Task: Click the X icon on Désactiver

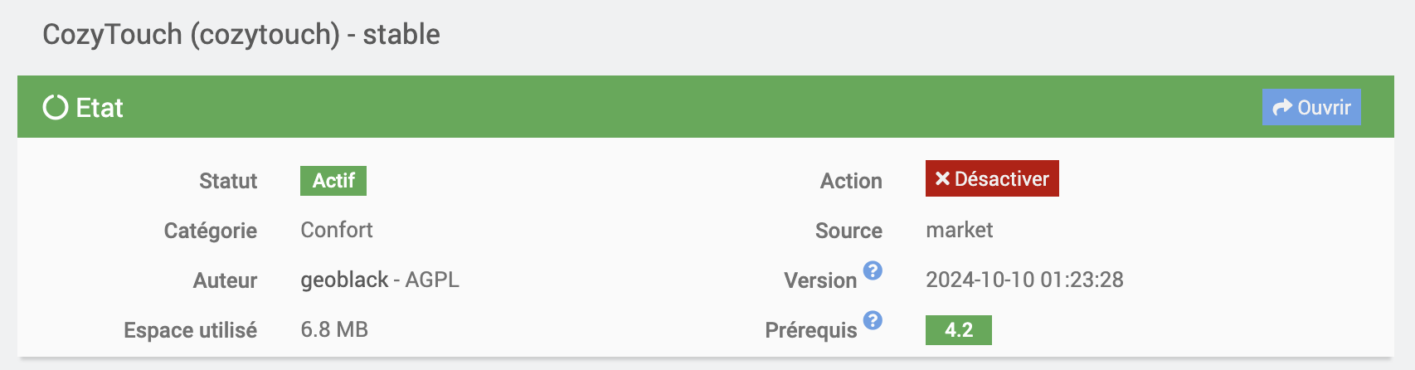Action: pos(942,179)
